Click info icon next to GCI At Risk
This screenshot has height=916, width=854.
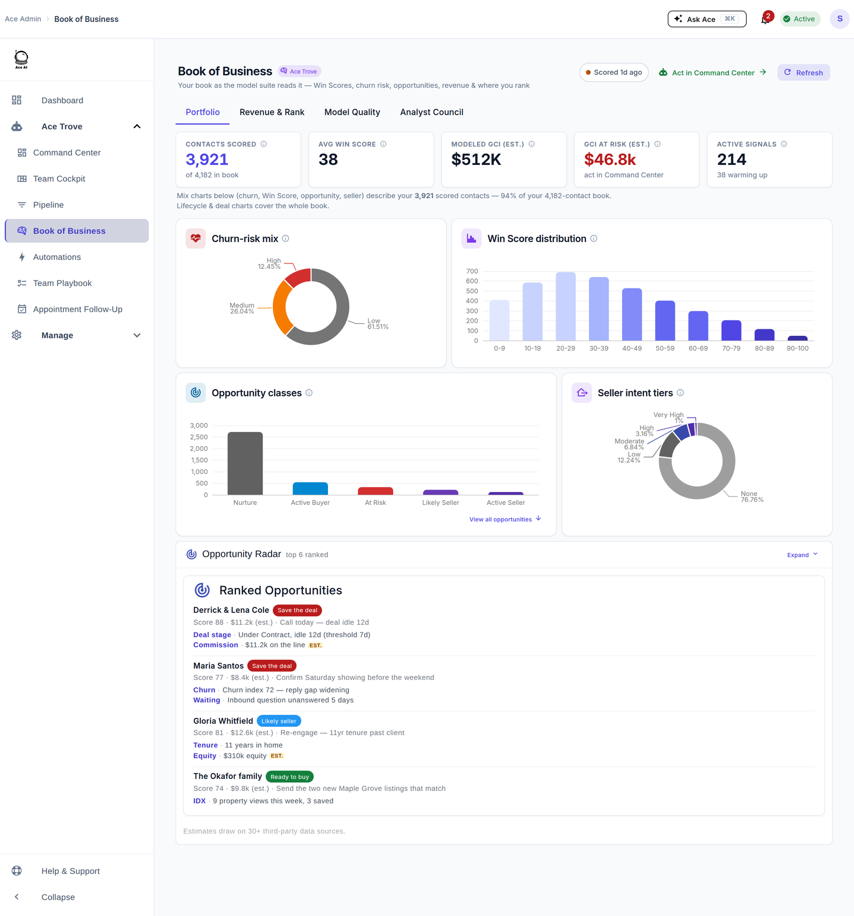tap(657, 144)
